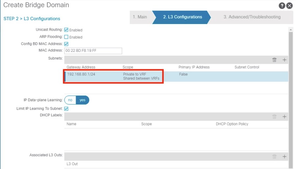
Task: Click the Subnets trash delete icon
Action: pyautogui.click(x=274, y=60)
